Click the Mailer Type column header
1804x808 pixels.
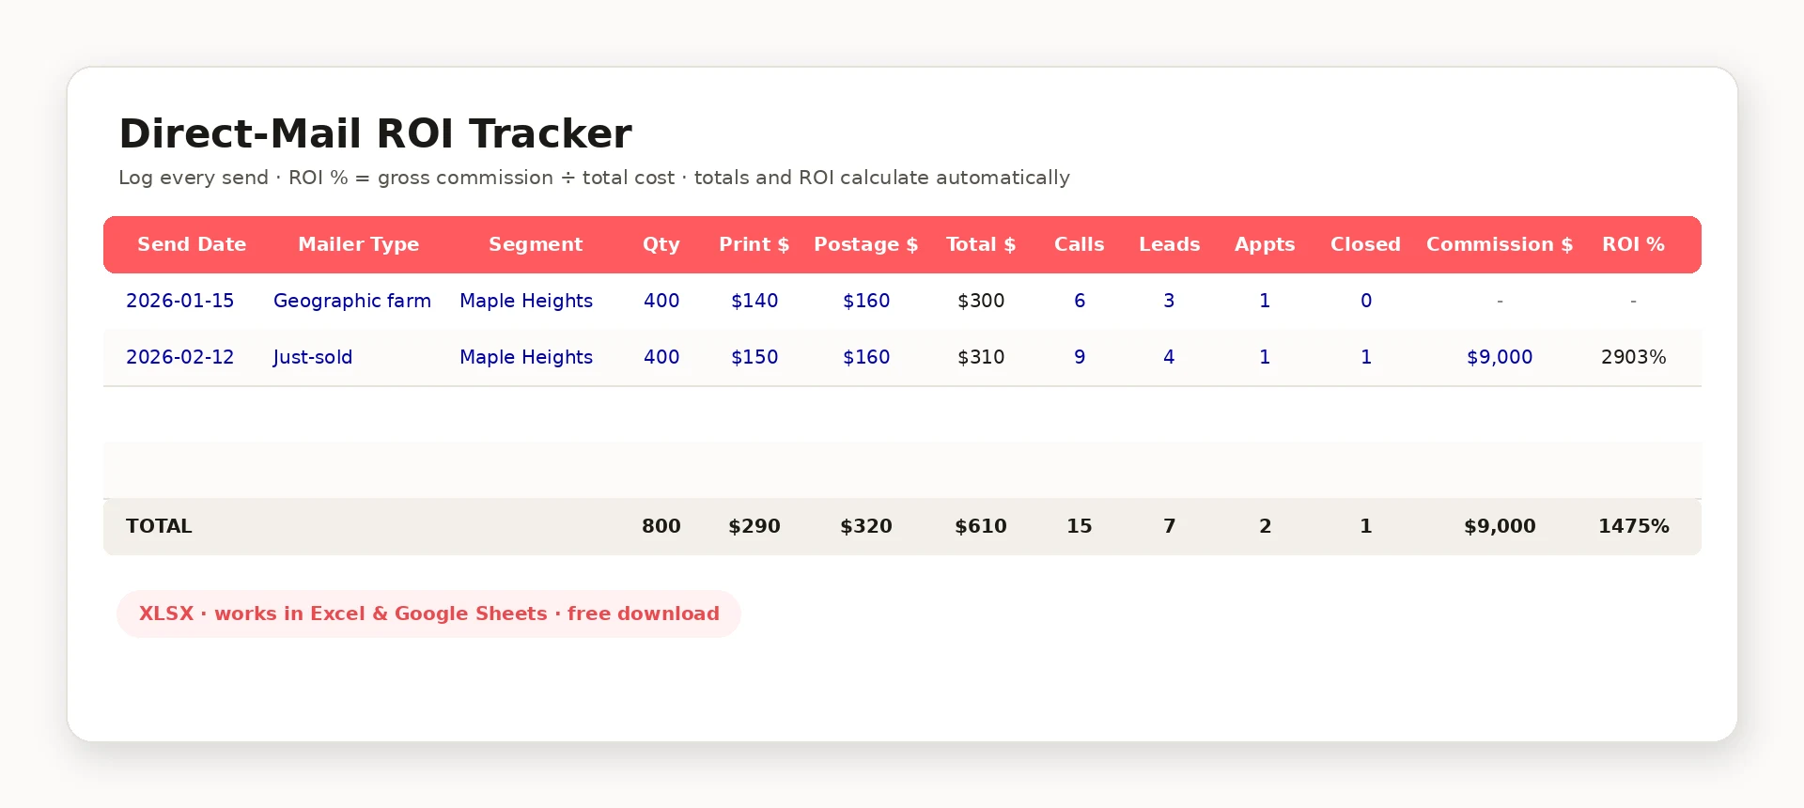coord(358,244)
